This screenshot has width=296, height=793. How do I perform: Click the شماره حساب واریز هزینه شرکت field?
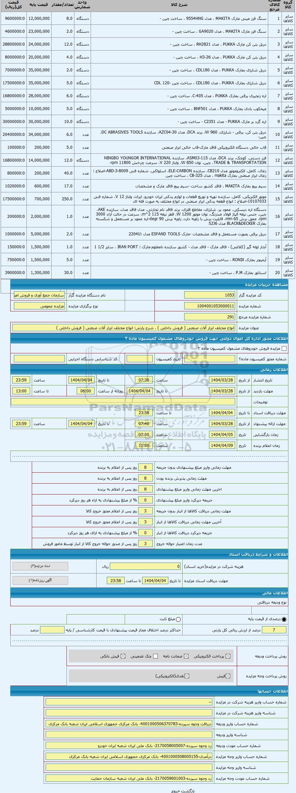pos(129,702)
